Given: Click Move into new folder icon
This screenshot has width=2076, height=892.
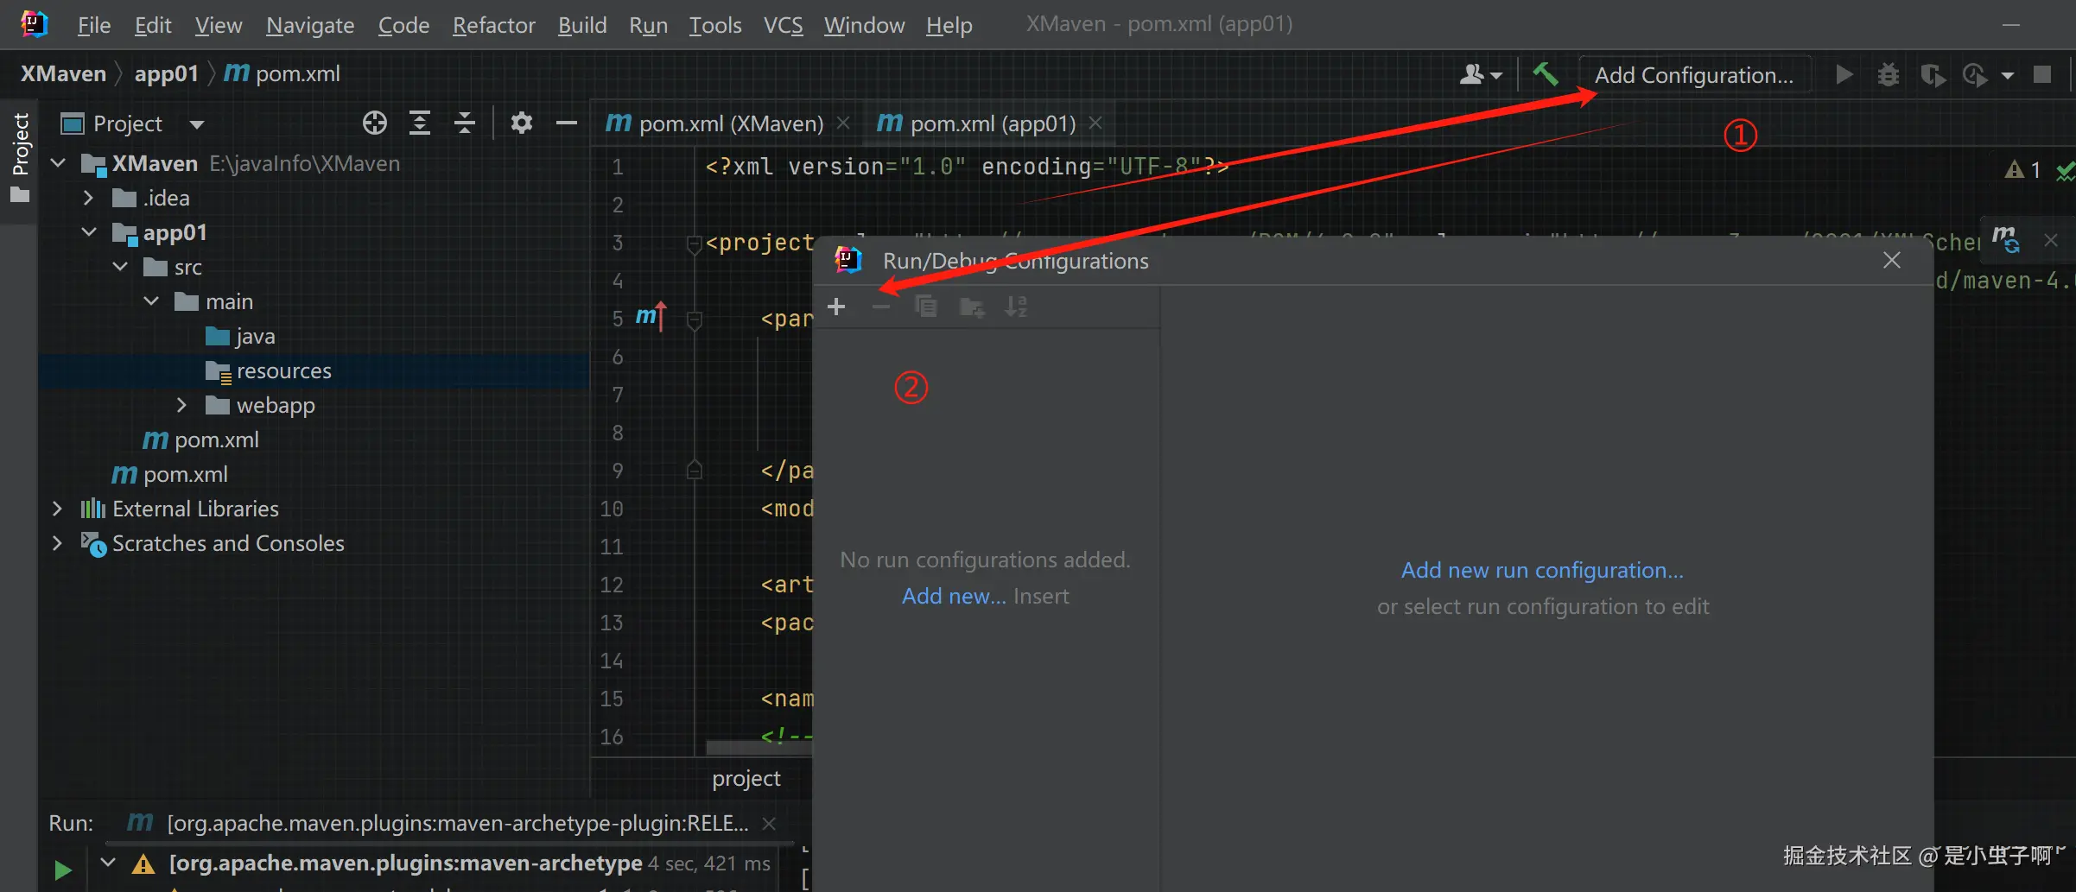Looking at the screenshot, I should coord(972,307).
